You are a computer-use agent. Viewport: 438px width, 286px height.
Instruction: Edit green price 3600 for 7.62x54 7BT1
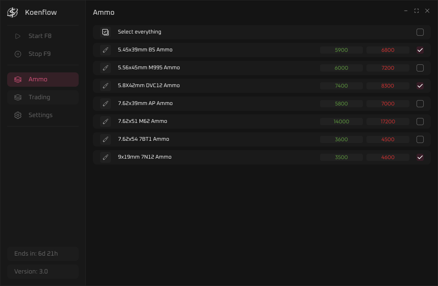point(341,139)
